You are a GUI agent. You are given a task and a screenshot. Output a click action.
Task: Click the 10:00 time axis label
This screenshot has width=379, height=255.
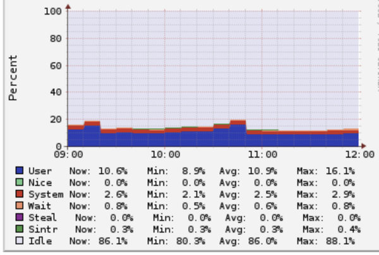point(165,154)
